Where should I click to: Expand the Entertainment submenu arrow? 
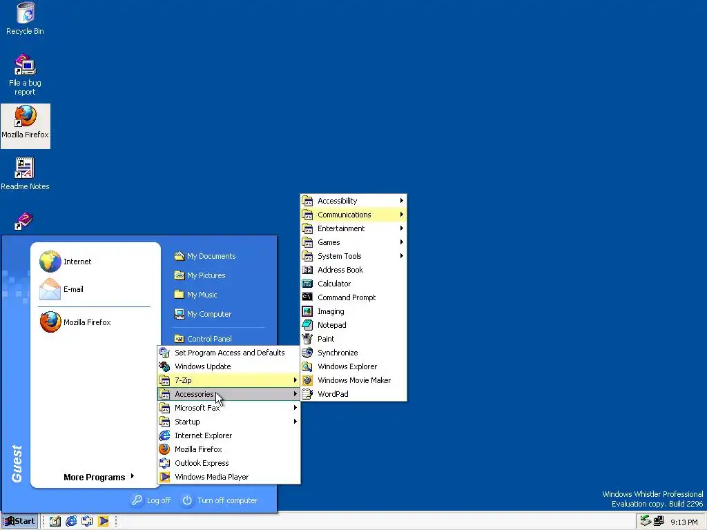coord(401,228)
